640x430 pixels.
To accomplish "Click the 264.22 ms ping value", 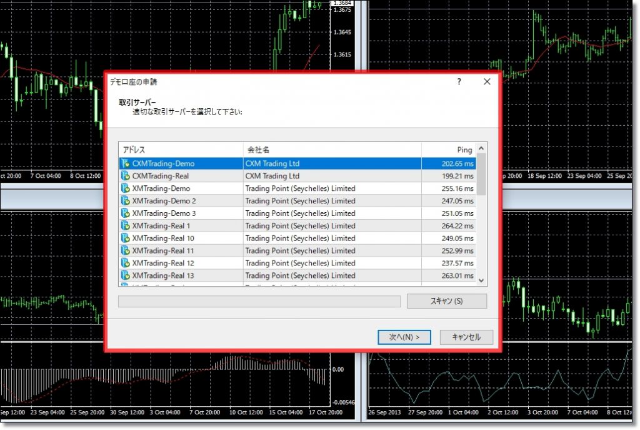I will (x=457, y=225).
